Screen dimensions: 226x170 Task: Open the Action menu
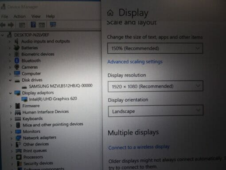(19, 16)
